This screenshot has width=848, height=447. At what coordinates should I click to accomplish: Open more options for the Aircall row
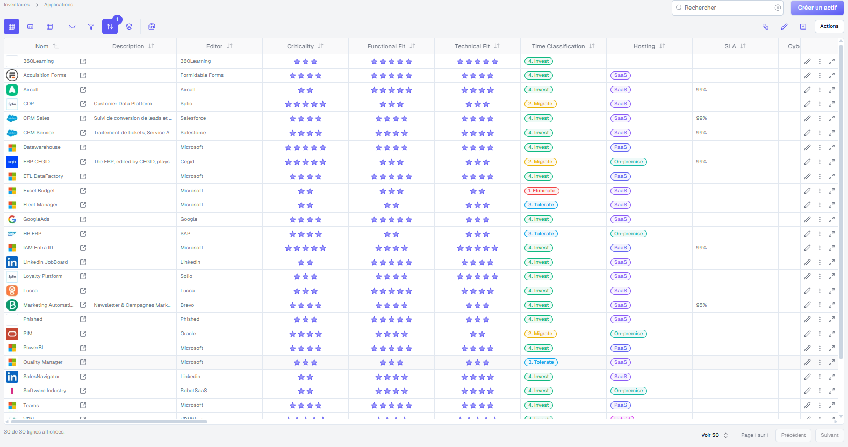(x=820, y=90)
